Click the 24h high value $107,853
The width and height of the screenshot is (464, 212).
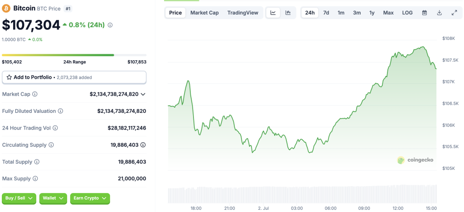137,62
